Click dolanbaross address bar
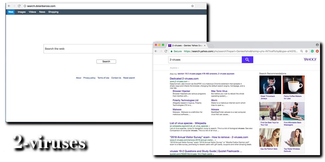Viewport: 325px width, 162px height. pyautogui.click(x=109, y=6)
